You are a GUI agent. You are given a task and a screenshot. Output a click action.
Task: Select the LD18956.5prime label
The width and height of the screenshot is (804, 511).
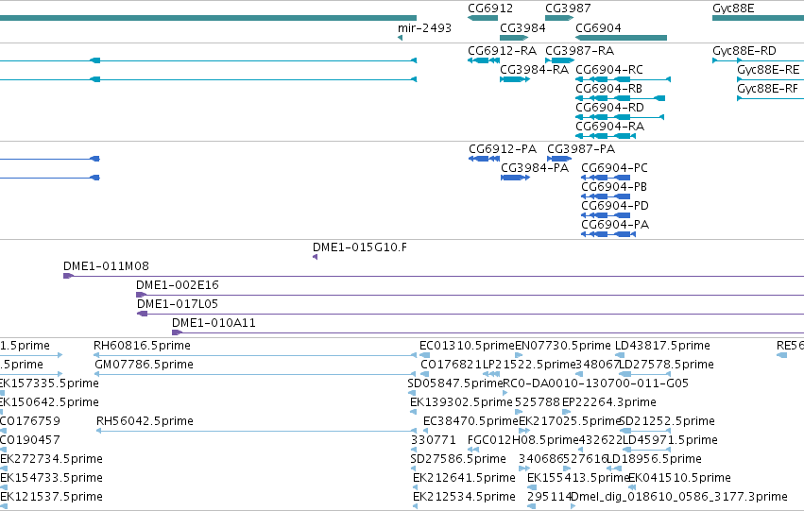click(x=654, y=459)
